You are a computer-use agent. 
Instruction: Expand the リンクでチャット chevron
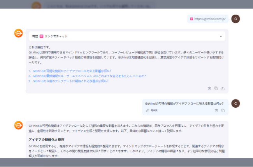click(x=221, y=36)
